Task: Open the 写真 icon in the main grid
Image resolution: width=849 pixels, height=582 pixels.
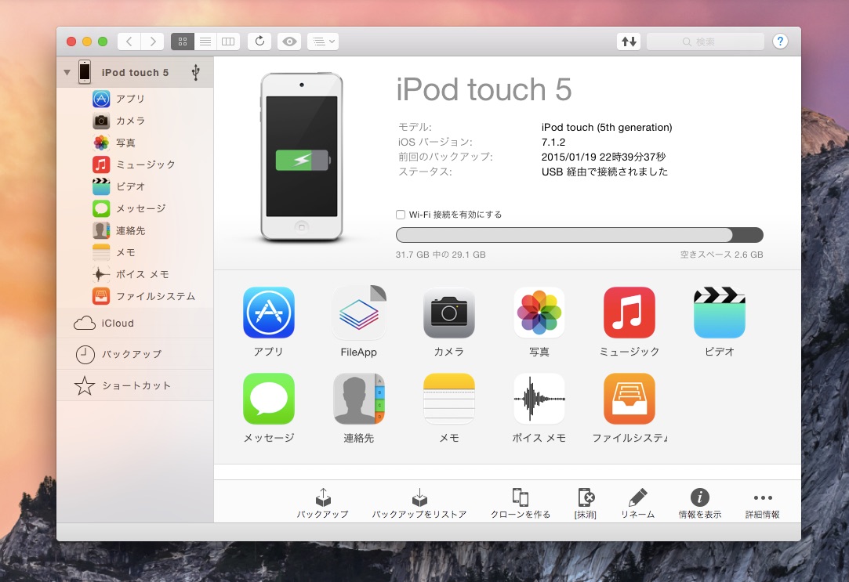Action: pyautogui.click(x=539, y=313)
